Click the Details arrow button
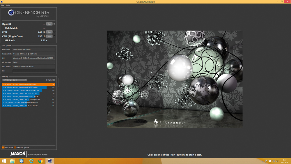The height and width of the screenshot is (164, 291). [54, 80]
